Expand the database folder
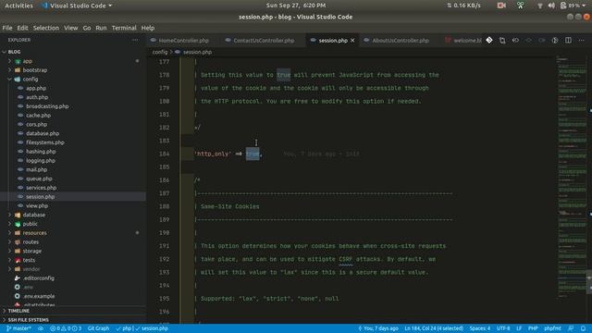The width and height of the screenshot is (592, 333). 10,215
